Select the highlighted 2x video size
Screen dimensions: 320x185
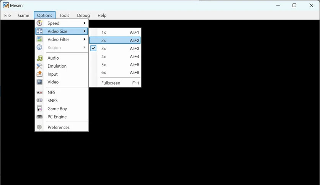pyautogui.click(x=115, y=41)
